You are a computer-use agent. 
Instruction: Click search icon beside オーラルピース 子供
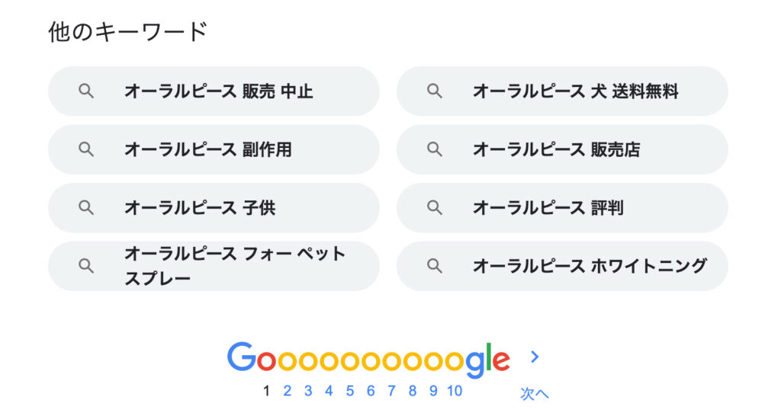coord(86,207)
